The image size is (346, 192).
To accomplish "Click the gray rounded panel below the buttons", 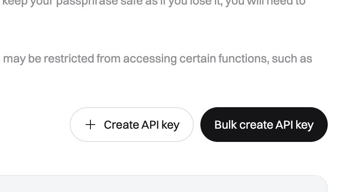I will 163,184.
